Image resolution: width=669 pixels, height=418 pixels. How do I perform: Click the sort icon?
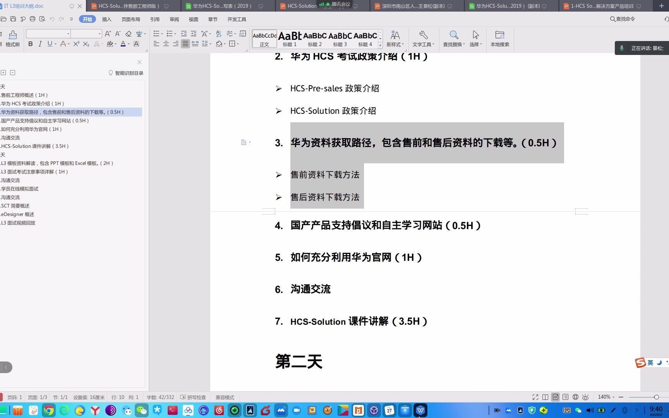click(x=218, y=34)
